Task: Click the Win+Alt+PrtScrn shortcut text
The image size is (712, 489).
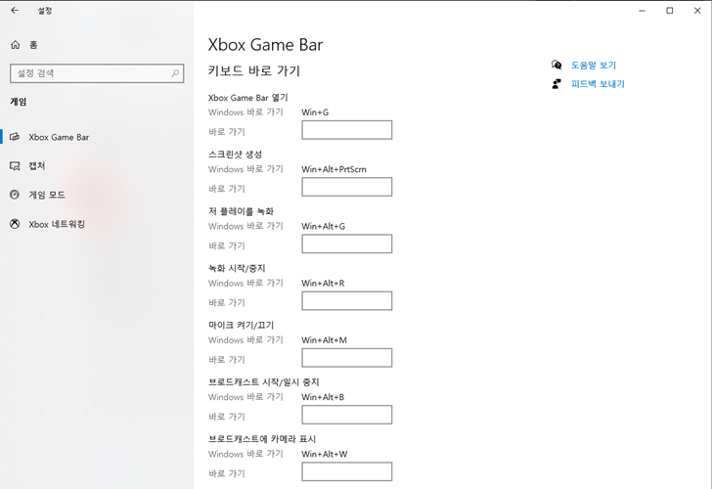Action: [334, 169]
